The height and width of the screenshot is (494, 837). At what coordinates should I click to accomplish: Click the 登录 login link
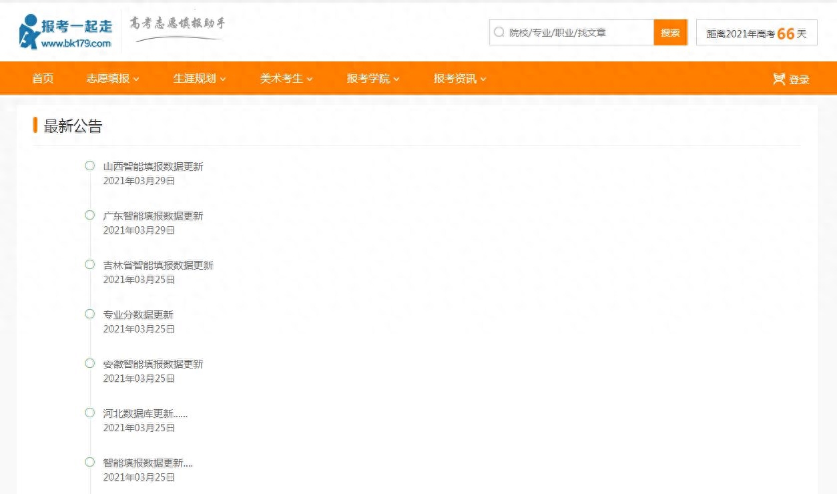pyautogui.click(x=799, y=79)
